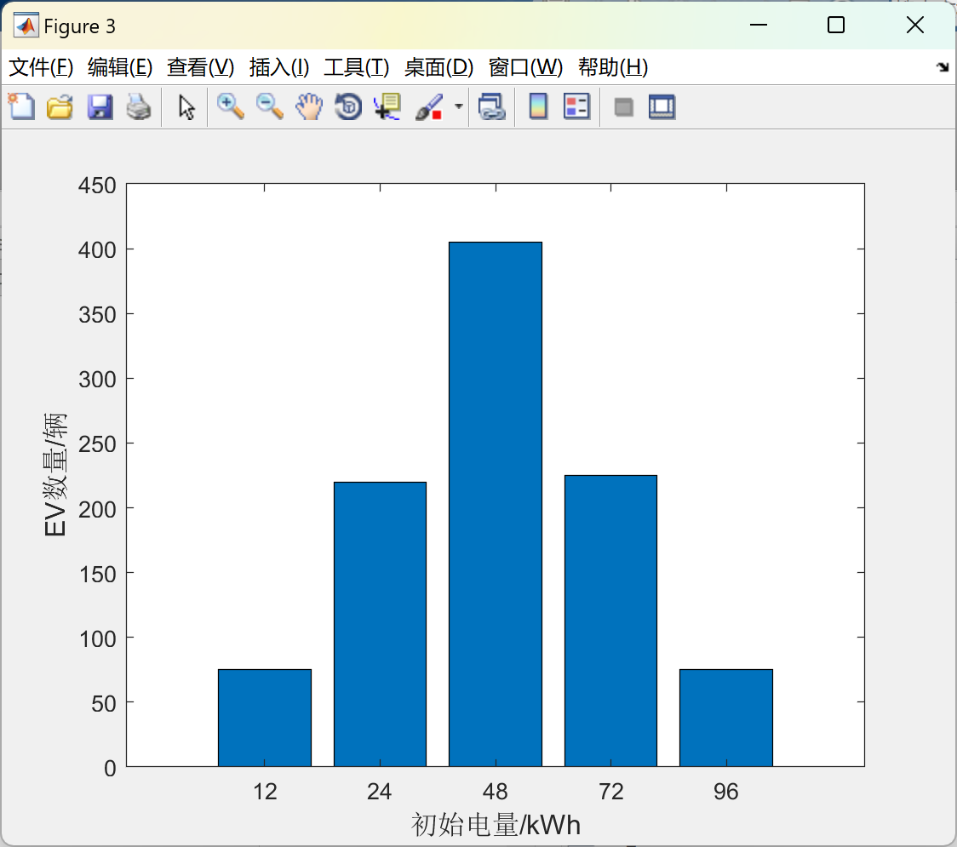Viewport: 957px width, 847px height.
Task: Click the y-axis tick label 400
Action: tap(97, 249)
